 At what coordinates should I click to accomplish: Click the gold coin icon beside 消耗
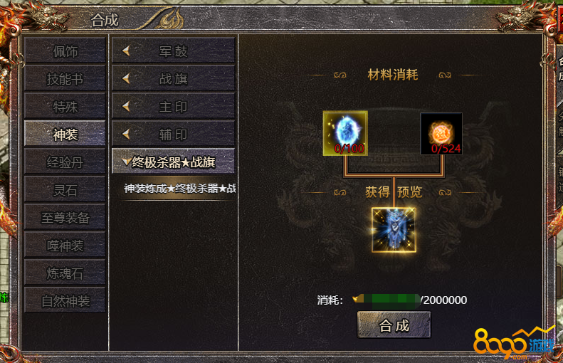tap(358, 299)
